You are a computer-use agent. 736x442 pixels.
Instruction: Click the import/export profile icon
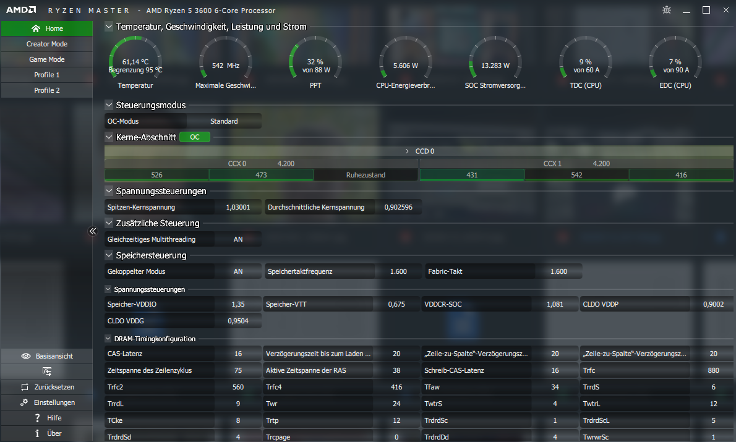pos(47,371)
